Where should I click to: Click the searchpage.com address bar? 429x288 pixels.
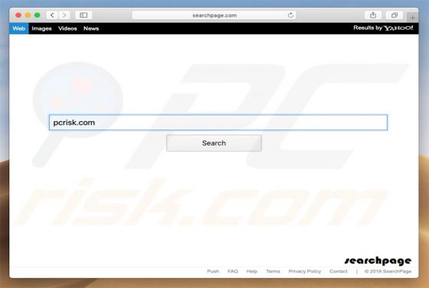214,15
